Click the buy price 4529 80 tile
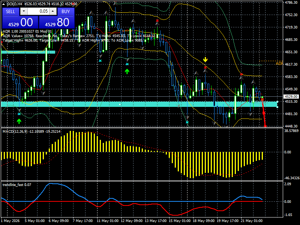Image resolution: width=300 pixels, height=225 pixels. click(x=57, y=22)
